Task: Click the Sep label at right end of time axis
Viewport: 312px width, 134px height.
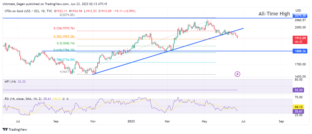Action: tap(281, 121)
